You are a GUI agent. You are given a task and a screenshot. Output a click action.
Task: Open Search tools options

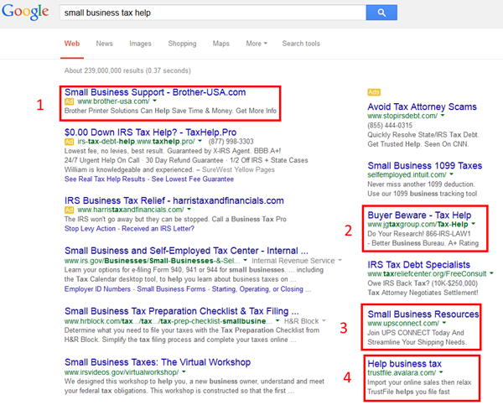pyautogui.click(x=301, y=44)
